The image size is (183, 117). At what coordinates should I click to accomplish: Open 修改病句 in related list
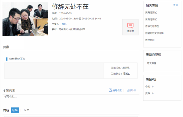[150, 40]
